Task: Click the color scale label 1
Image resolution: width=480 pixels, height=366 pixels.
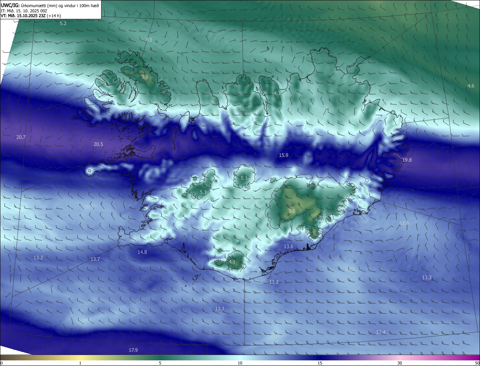Action: [80, 363]
